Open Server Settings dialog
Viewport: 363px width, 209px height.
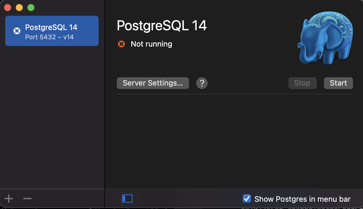[153, 83]
